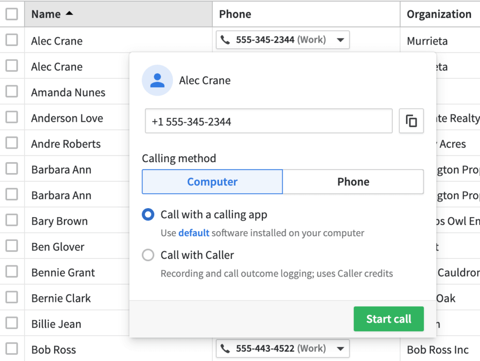Click the name Bernie Clark
This screenshot has width=480, height=361.
pos(61,298)
